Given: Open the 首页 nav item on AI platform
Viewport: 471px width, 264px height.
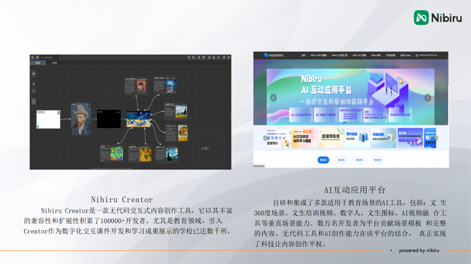Looking at the screenshot, I should (x=303, y=55).
